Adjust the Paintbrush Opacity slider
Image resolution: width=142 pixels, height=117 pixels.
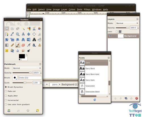[x=22, y=73]
